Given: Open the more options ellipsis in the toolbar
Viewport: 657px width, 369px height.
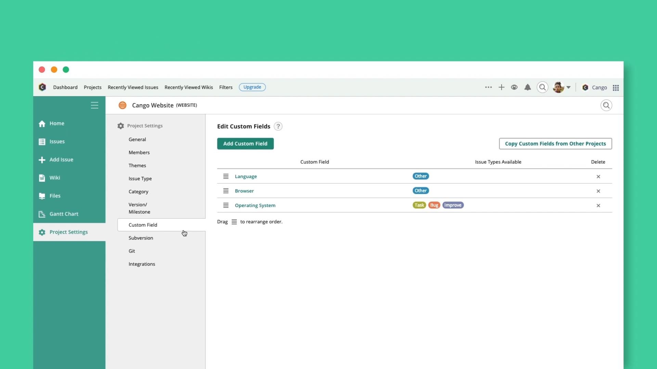Looking at the screenshot, I should pyautogui.click(x=488, y=87).
